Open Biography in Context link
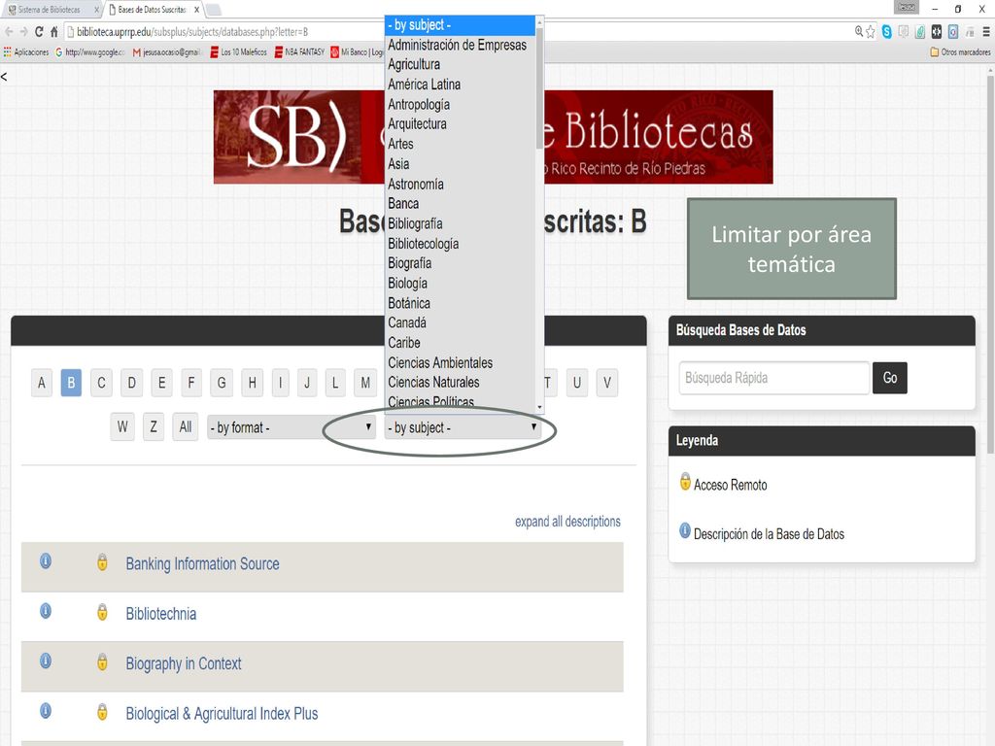Image resolution: width=995 pixels, height=746 pixels. [x=184, y=663]
